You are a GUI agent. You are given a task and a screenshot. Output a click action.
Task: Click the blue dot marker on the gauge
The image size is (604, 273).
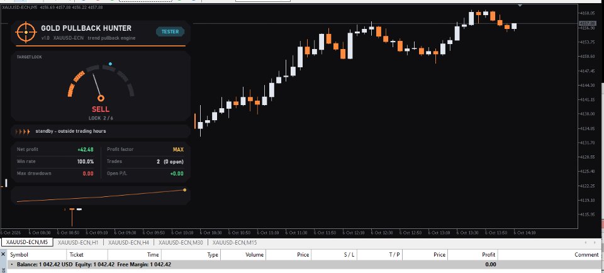coord(111,64)
